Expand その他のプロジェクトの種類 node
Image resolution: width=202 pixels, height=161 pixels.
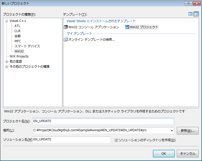coord(7,67)
